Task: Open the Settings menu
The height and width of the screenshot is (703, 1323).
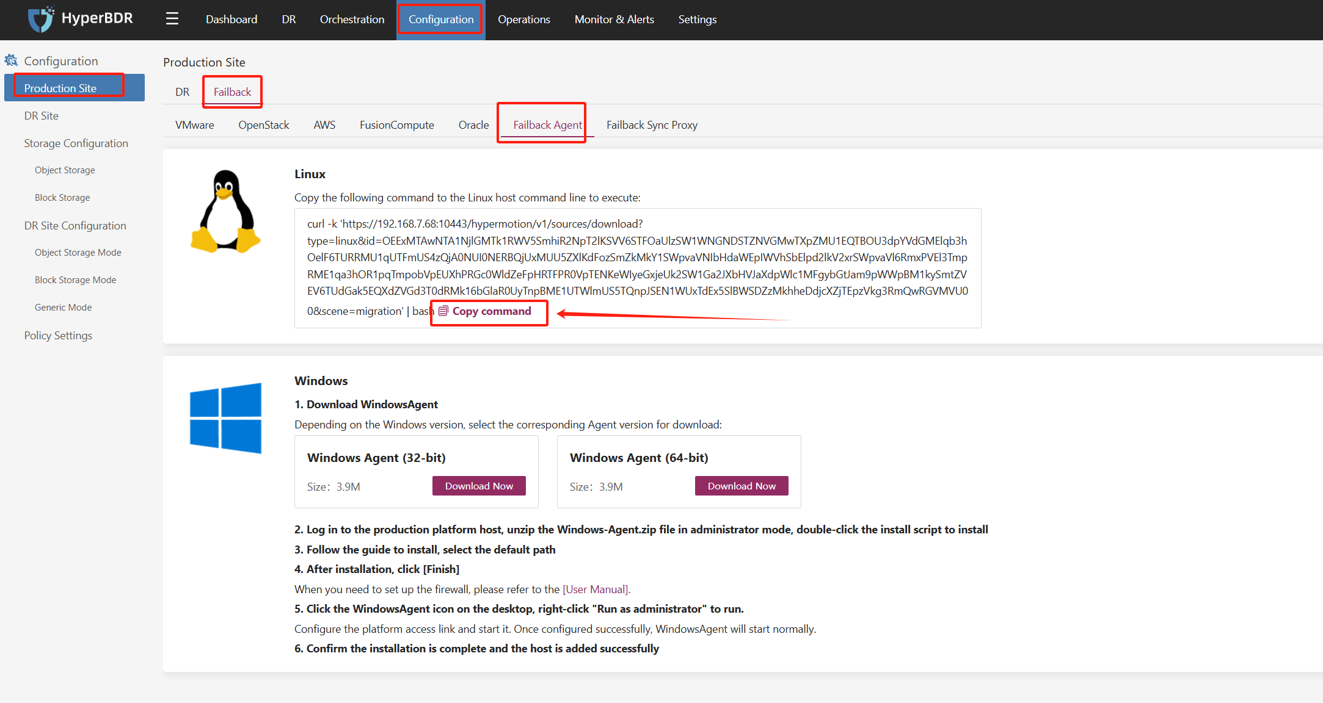Action: tap(698, 20)
